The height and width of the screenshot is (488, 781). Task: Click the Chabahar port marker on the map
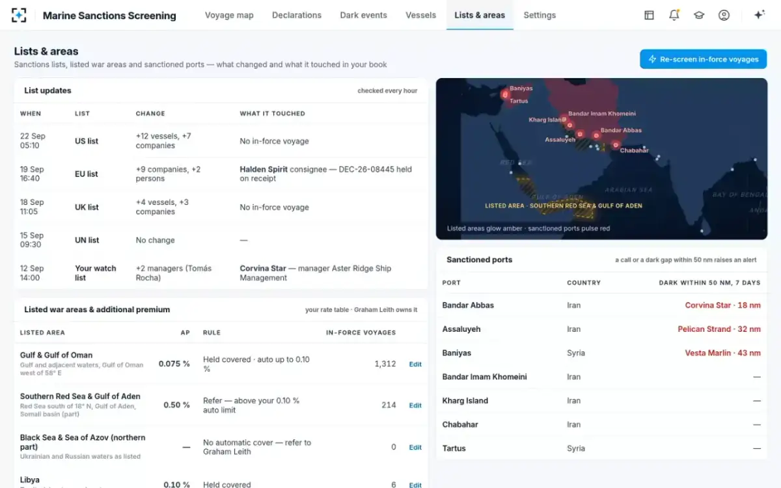pos(616,145)
